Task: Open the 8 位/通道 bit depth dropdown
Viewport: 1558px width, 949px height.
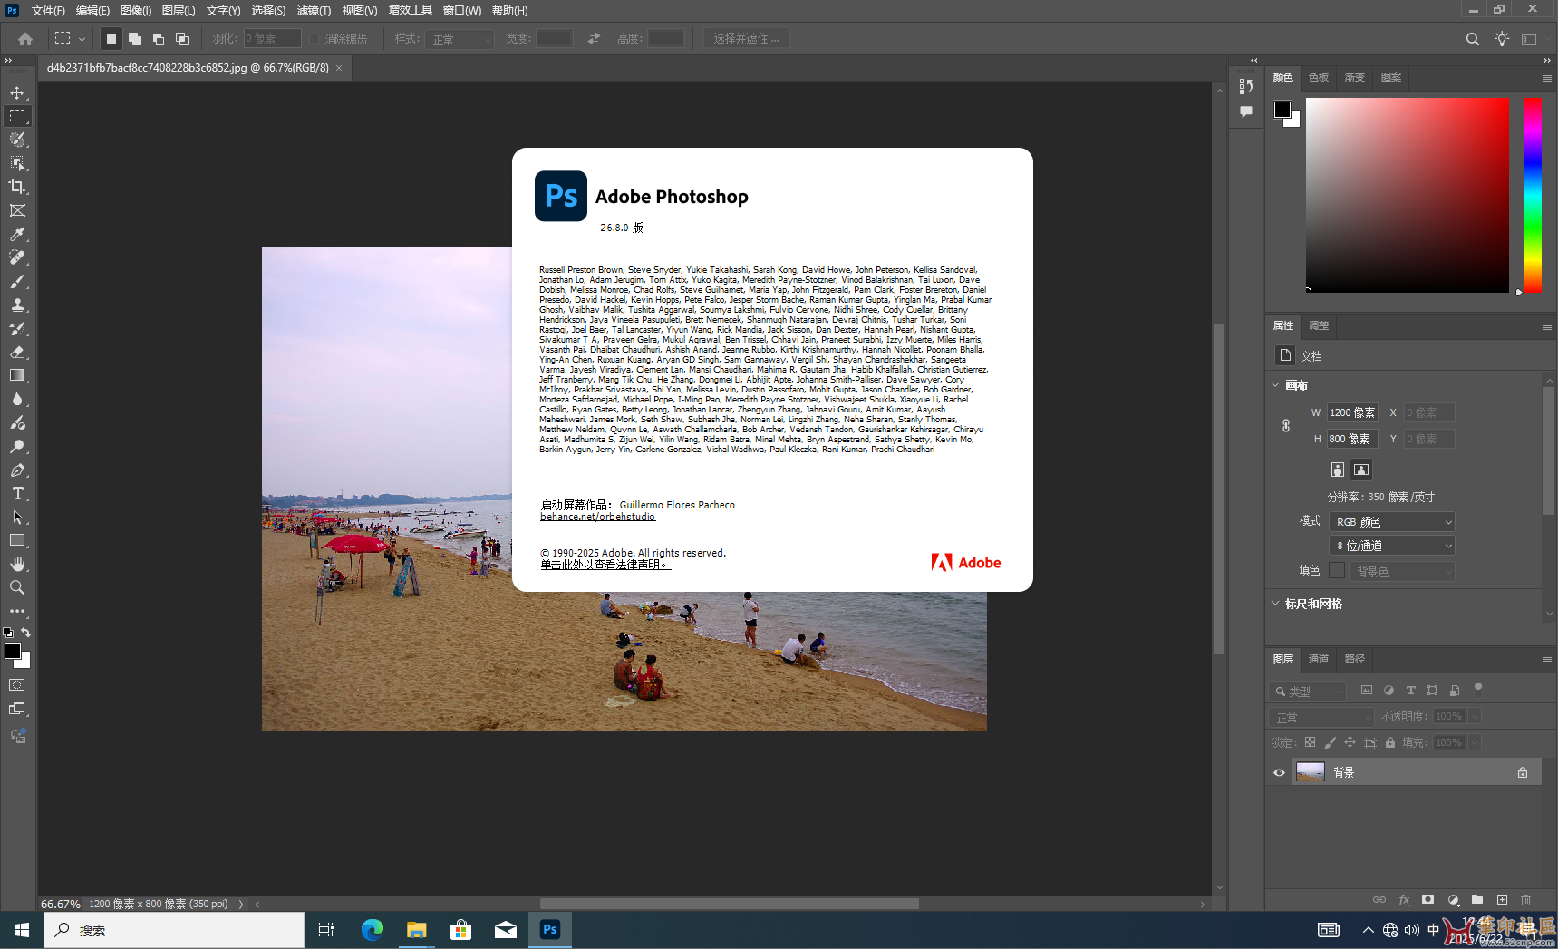Action: coord(1391,546)
